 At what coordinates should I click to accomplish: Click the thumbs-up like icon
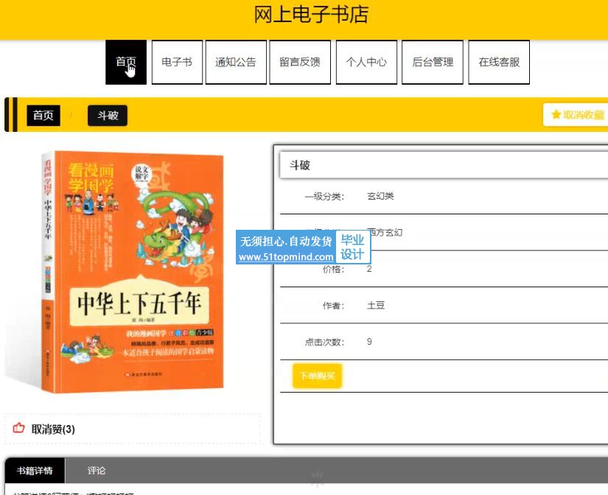click(18, 428)
